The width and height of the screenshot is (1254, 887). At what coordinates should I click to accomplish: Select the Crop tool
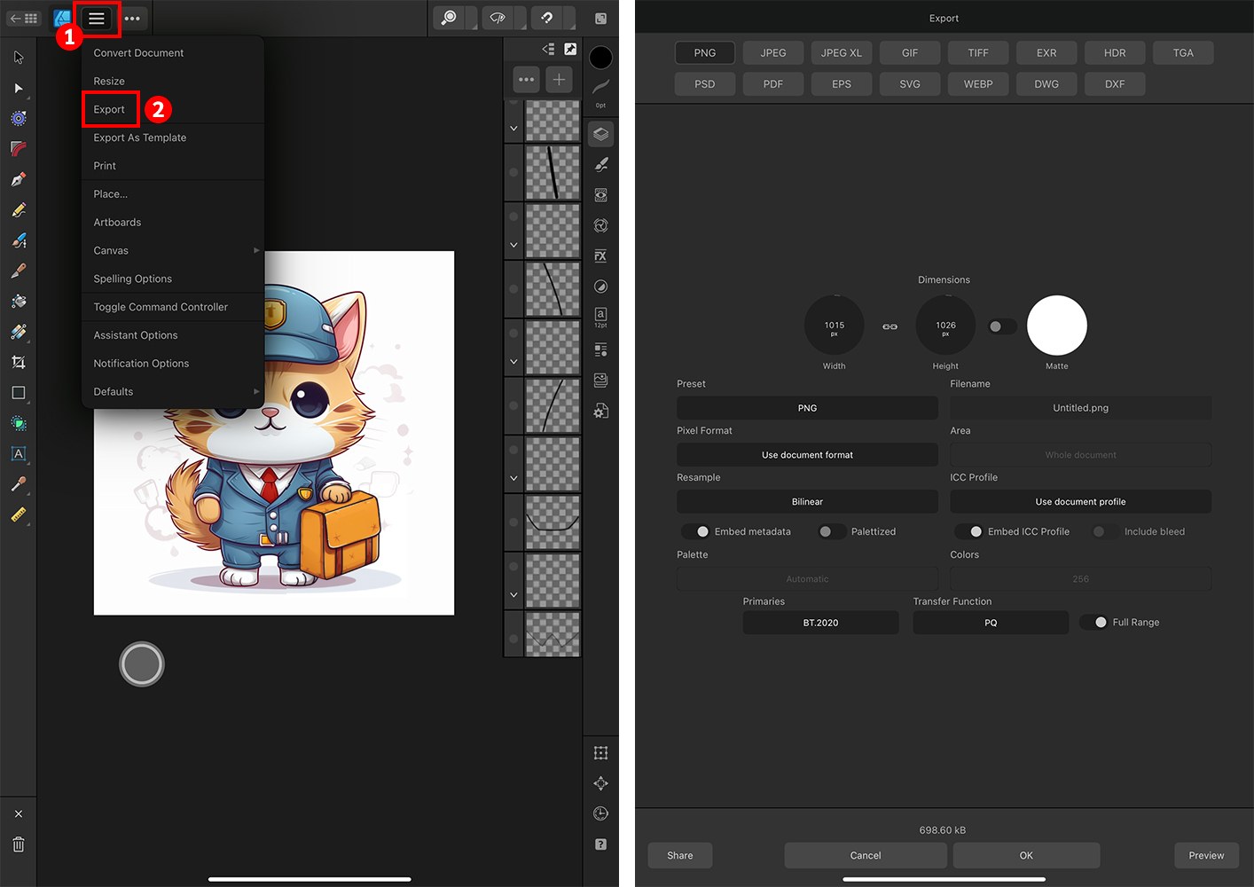[19, 362]
